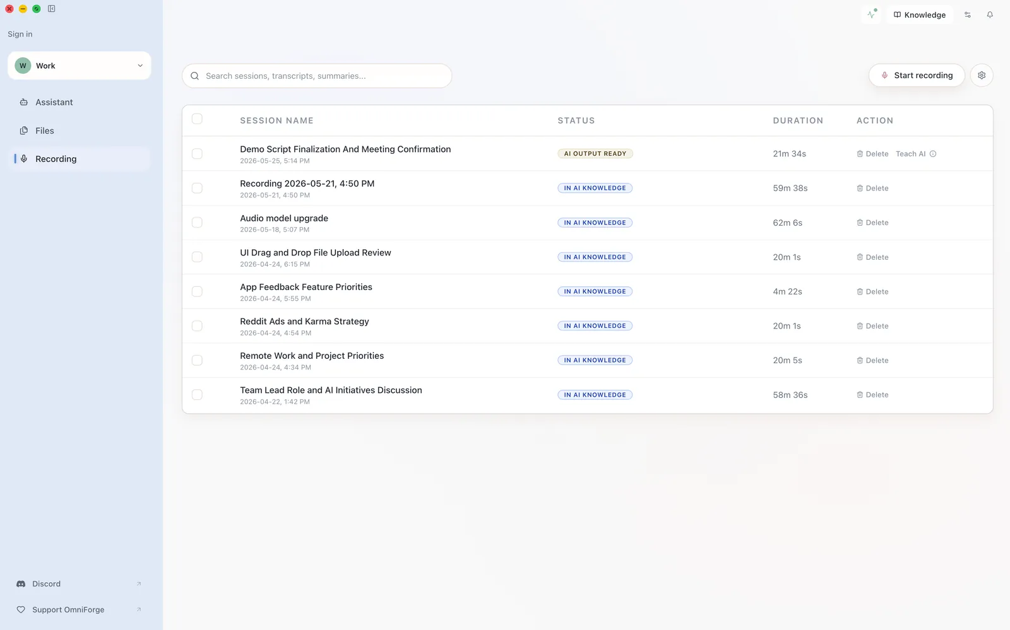Click the Discord logo icon
The width and height of the screenshot is (1010, 630).
click(21, 584)
